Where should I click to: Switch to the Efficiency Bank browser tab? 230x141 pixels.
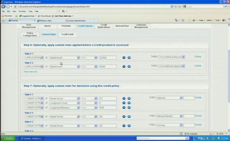pyautogui.click(x=51, y=21)
